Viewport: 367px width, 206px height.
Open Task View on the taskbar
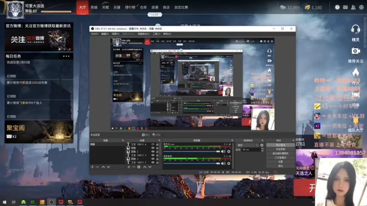14,202
